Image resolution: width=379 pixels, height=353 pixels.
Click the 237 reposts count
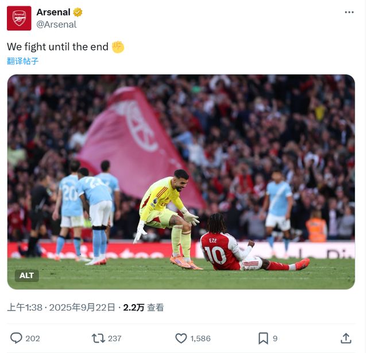pos(115,338)
